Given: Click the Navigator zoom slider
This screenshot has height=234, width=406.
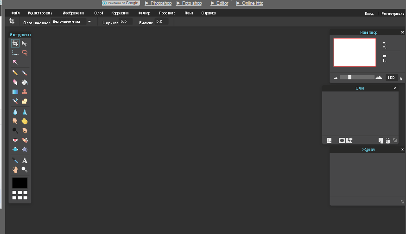Looking at the screenshot, I should [x=357, y=77].
